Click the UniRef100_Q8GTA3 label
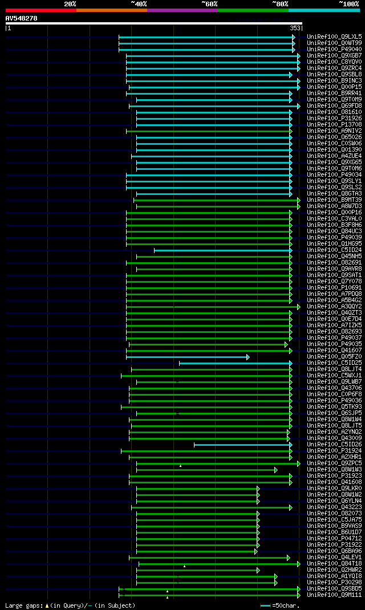The width and height of the screenshot is (365, 610). tap(334, 193)
